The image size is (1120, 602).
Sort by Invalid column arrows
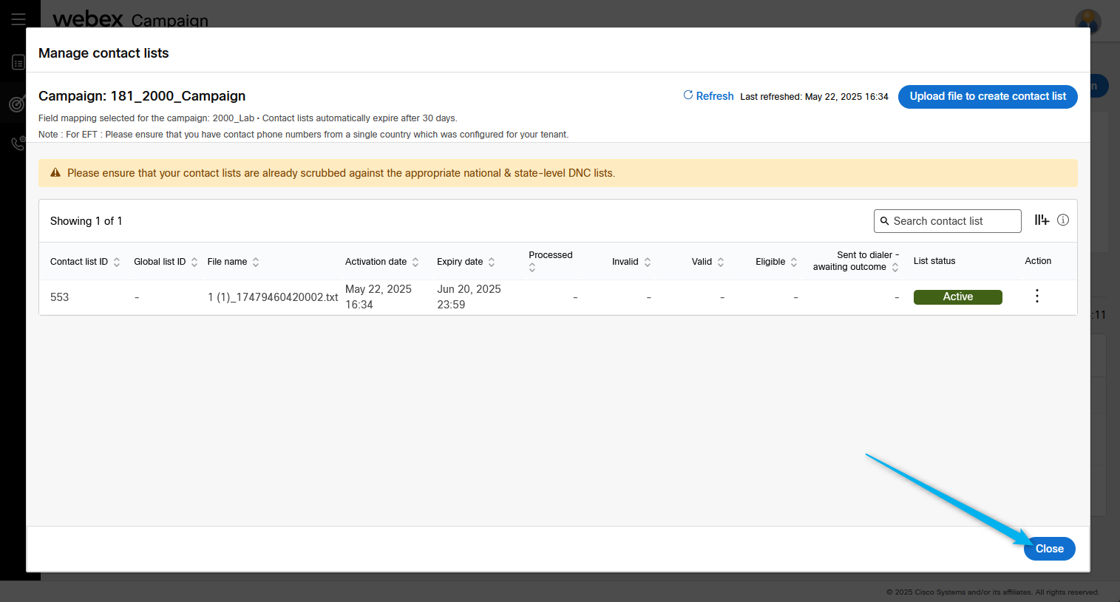tap(648, 262)
